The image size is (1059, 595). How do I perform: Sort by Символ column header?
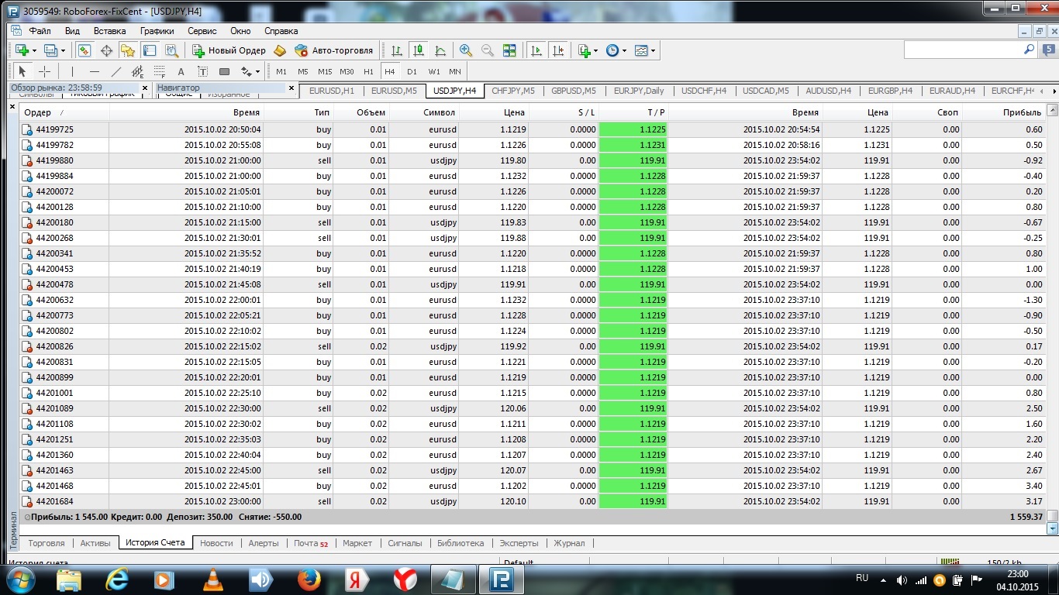[424, 112]
